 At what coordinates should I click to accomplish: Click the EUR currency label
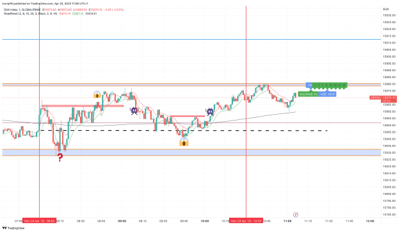[386, 9]
